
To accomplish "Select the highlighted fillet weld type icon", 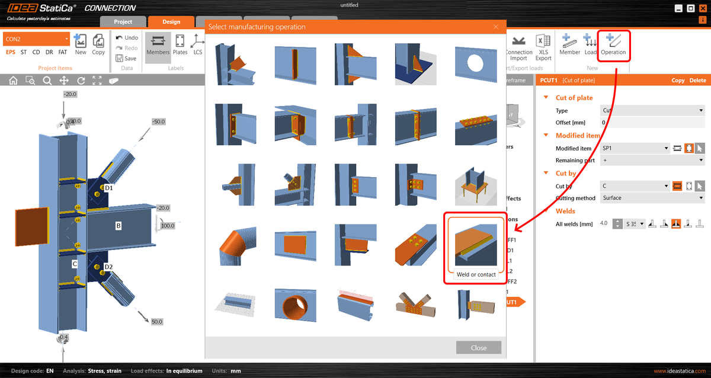I will tap(676, 223).
